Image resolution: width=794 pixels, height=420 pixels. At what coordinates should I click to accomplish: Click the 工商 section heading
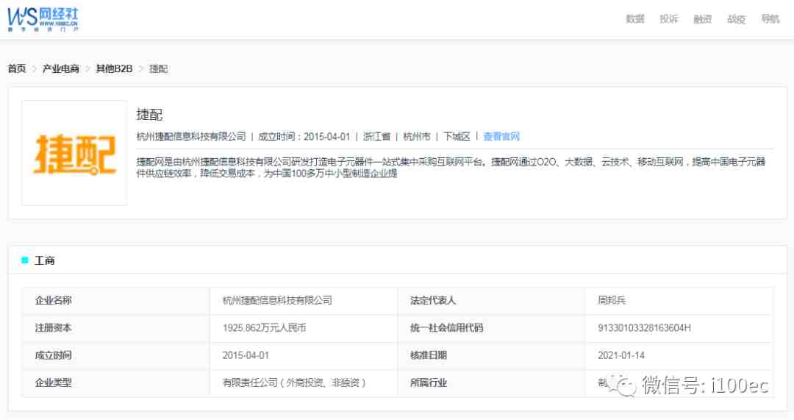pyautogui.click(x=44, y=260)
